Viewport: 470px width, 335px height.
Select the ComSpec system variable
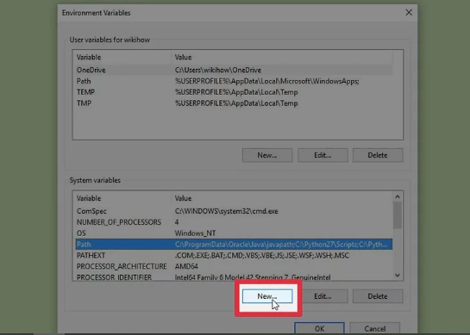coord(234,211)
